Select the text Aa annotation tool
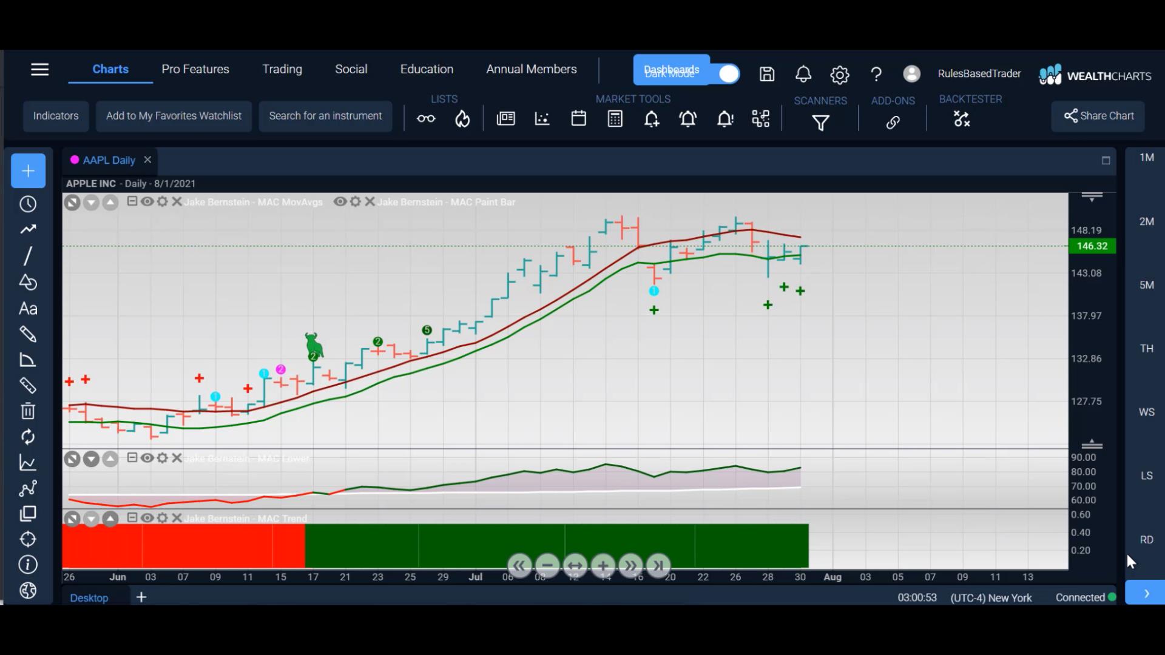Image resolution: width=1165 pixels, height=655 pixels. click(x=28, y=309)
